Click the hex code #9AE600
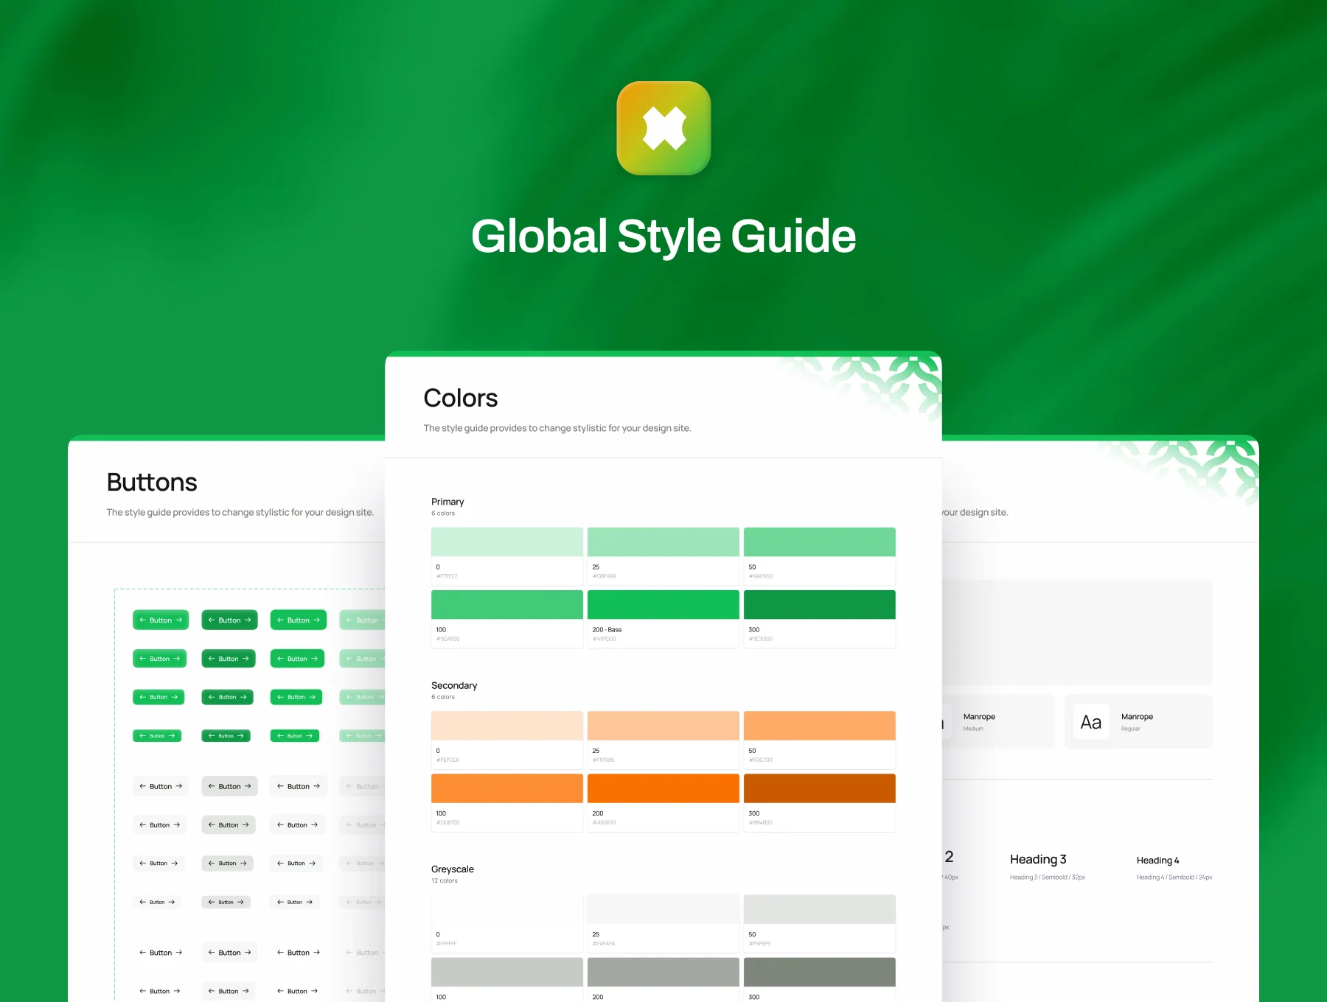 761,576
